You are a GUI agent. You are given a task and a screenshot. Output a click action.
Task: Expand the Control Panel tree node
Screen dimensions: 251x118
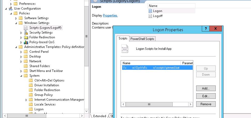tap(21, 52)
